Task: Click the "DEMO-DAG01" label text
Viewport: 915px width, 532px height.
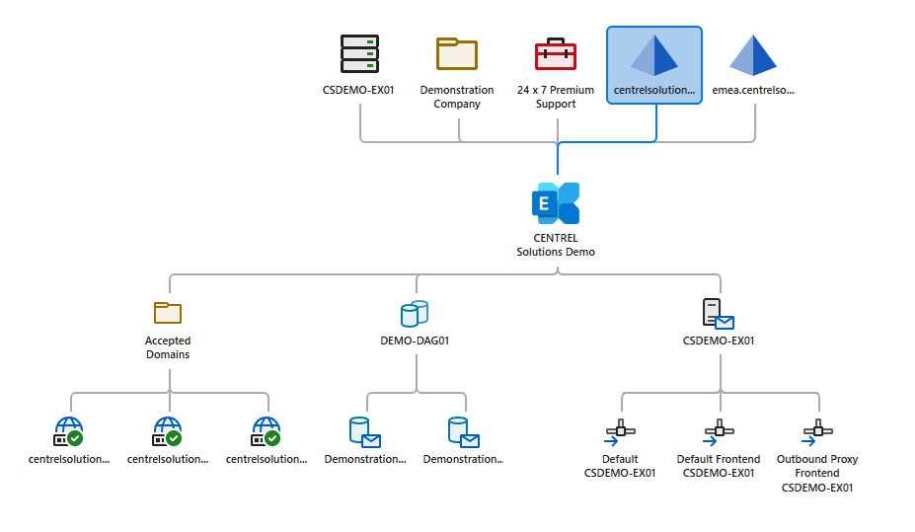Action: (415, 341)
